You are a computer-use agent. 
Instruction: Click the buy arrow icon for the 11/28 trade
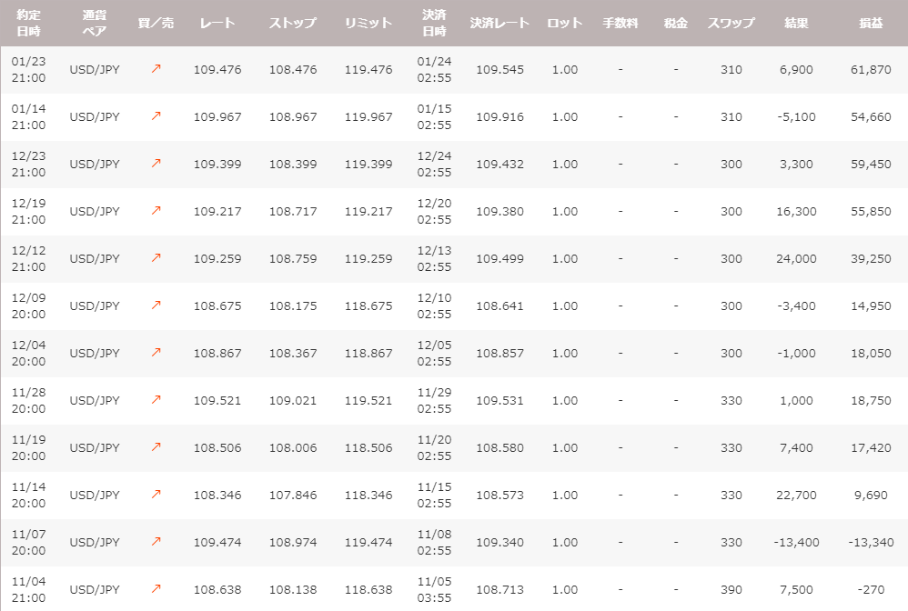156,400
